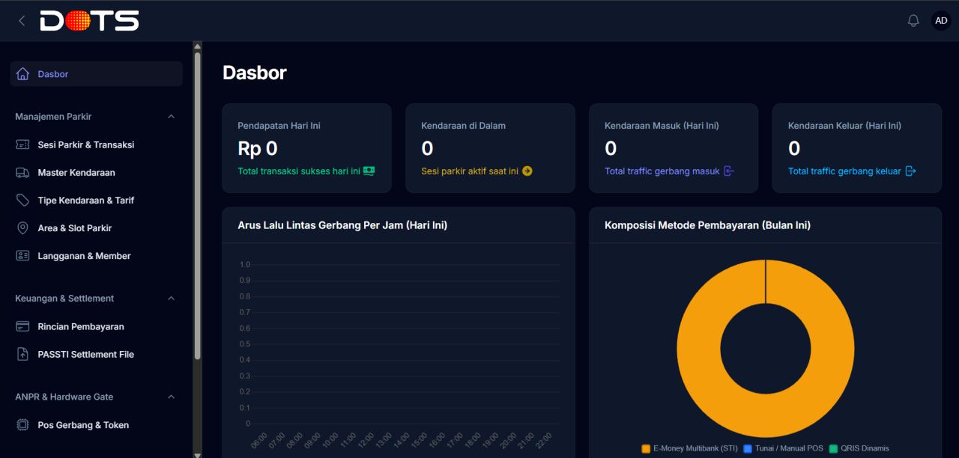The image size is (959, 458).
Task: Click the Pendapatan Hari Ini label
Action: point(279,126)
